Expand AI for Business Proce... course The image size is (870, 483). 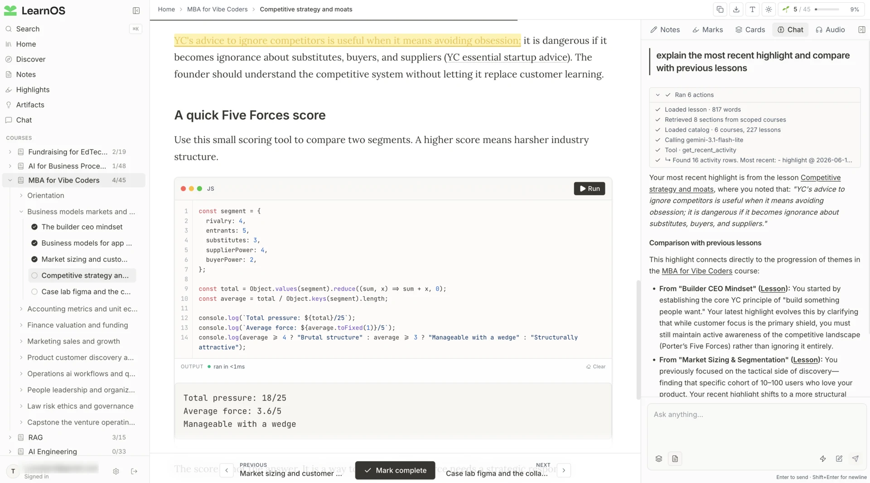click(x=10, y=166)
